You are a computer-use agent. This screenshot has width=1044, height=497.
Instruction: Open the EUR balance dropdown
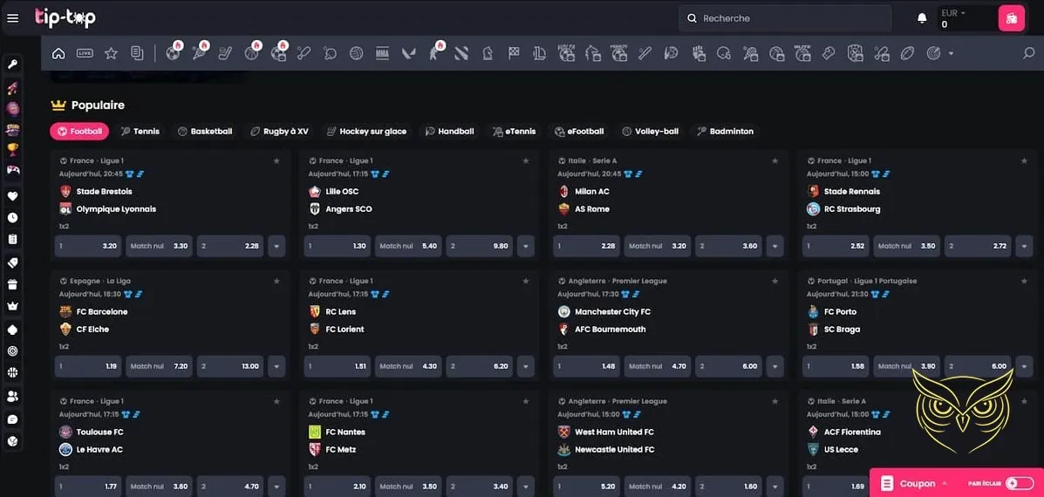(x=963, y=18)
